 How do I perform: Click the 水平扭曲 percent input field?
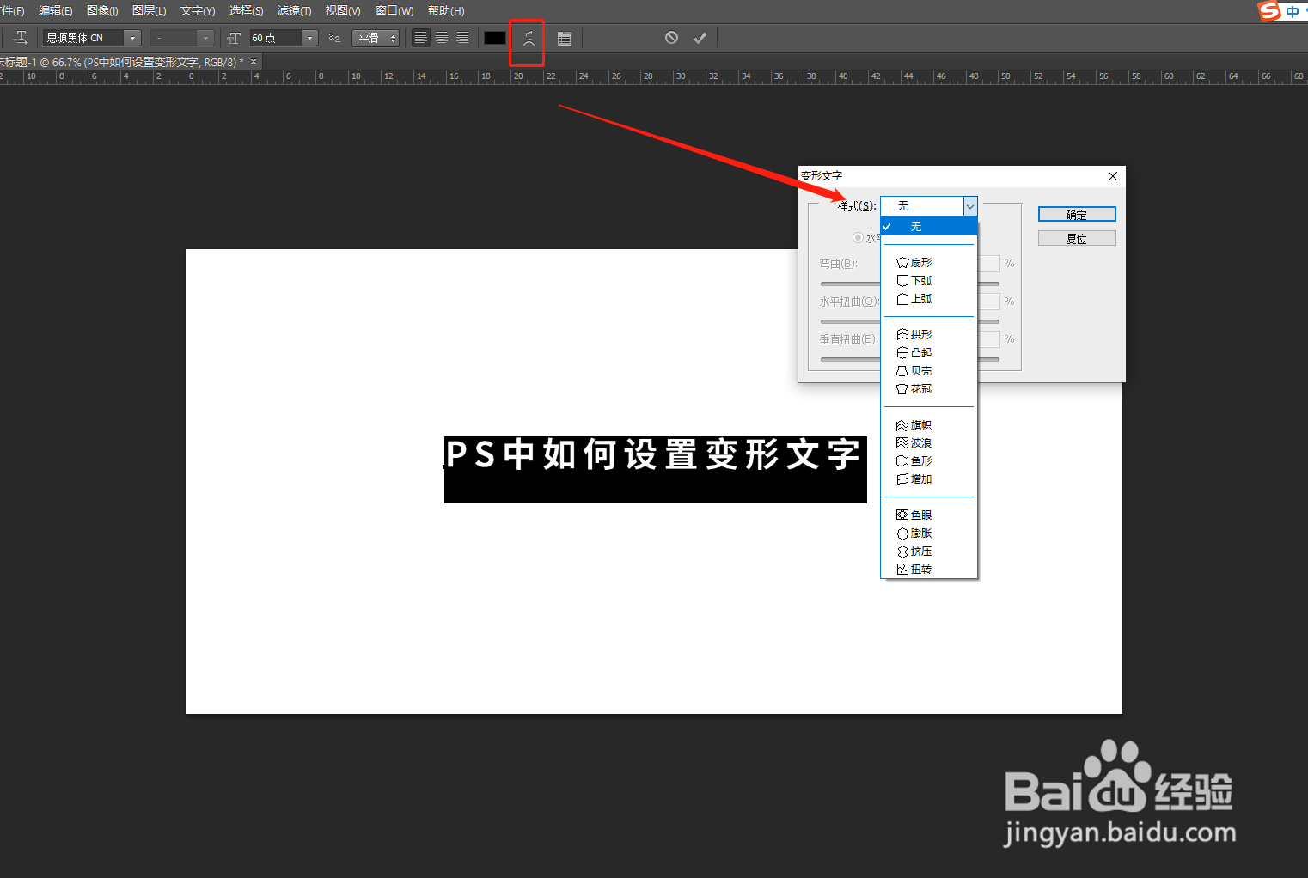coord(988,302)
